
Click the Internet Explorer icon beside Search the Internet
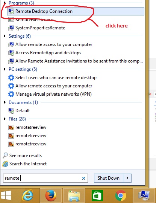point(5,164)
